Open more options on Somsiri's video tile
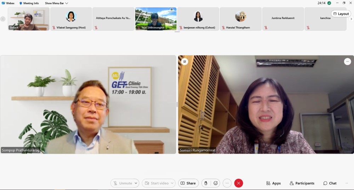The image size is (354, 190). tap(347, 61)
